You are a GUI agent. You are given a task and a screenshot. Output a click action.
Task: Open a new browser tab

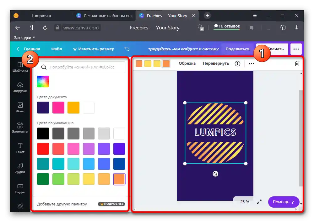pos(207,16)
